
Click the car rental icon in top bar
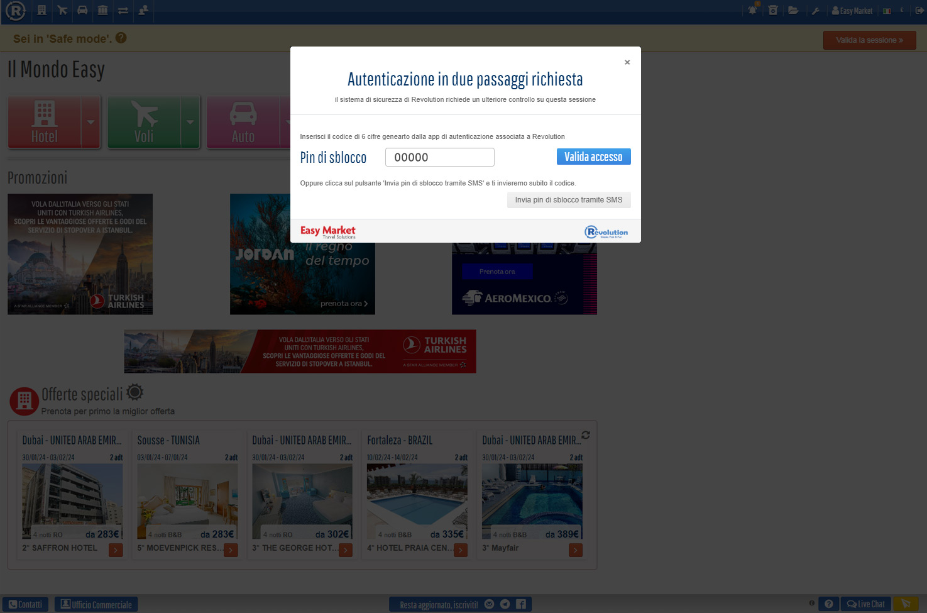click(x=82, y=10)
